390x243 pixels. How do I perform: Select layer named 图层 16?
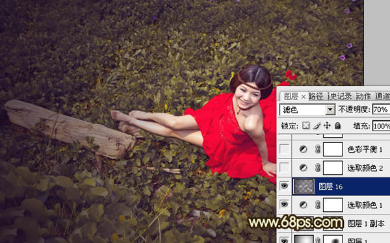tap(331, 186)
